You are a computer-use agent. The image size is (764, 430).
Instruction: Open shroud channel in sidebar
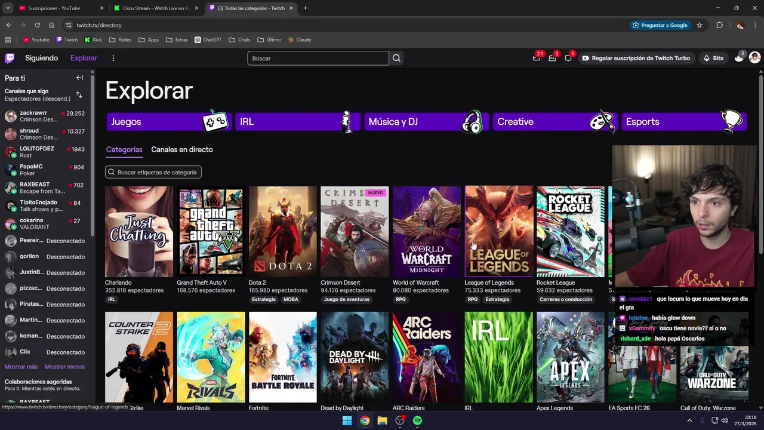[45, 134]
